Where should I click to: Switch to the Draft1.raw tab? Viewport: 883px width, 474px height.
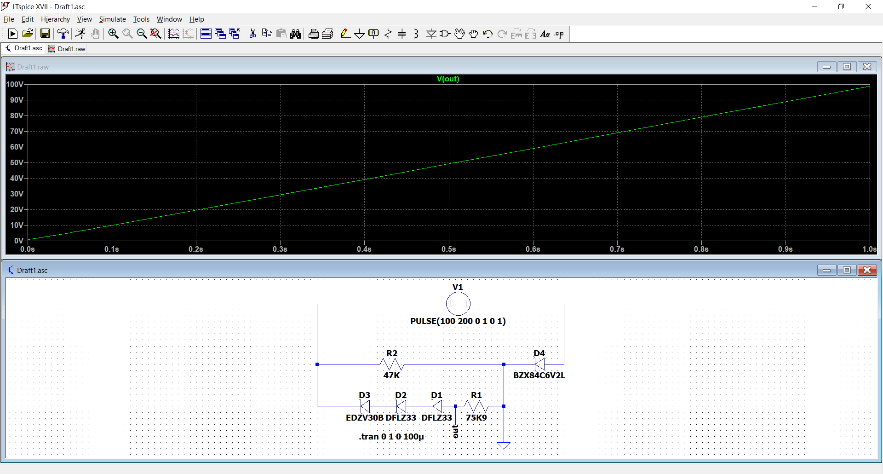pyautogui.click(x=67, y=49)
